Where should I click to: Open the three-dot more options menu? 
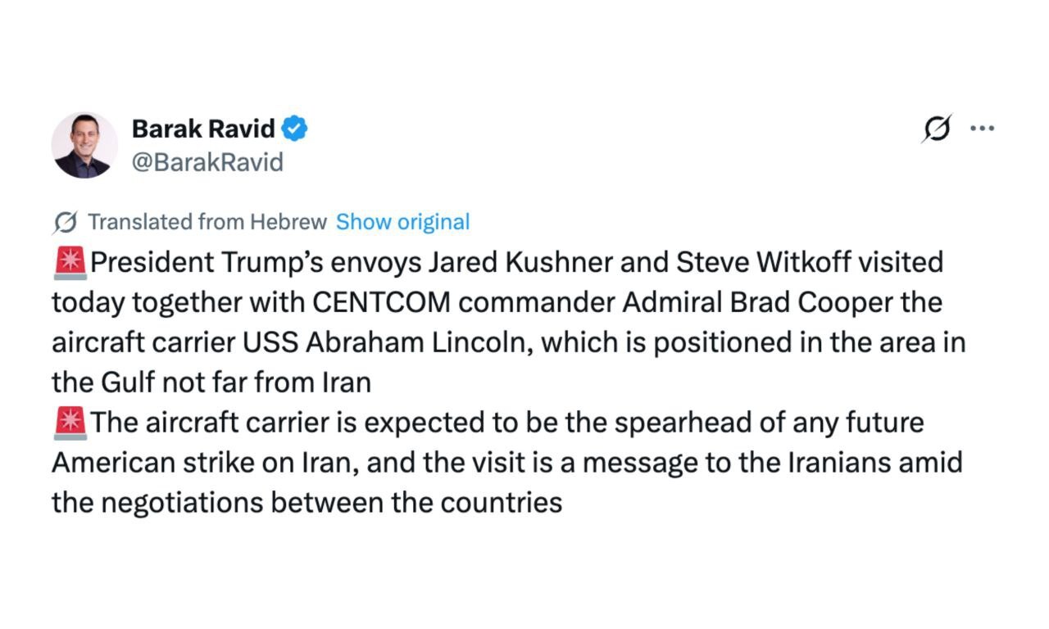click(x=982, y=129)
